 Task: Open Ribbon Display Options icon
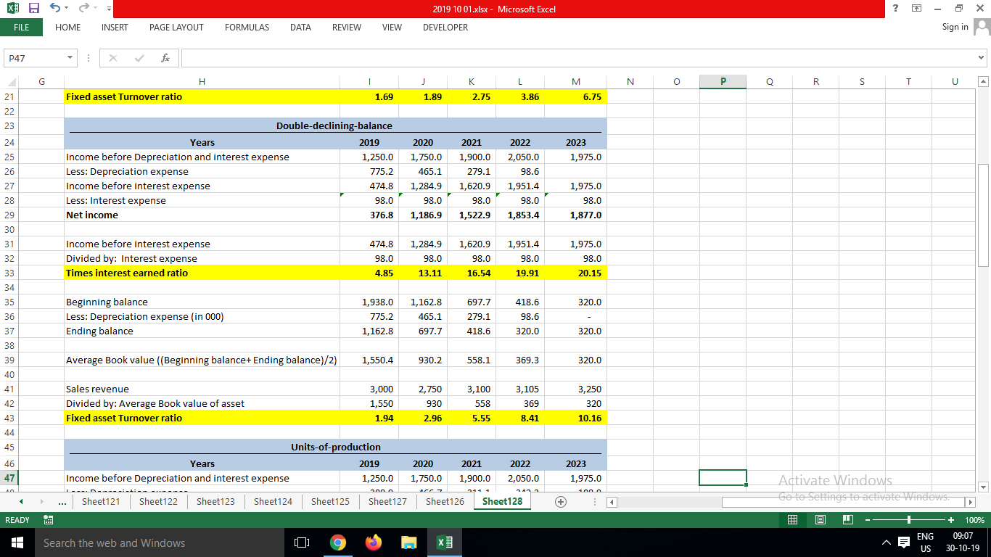tap(916, 9)
